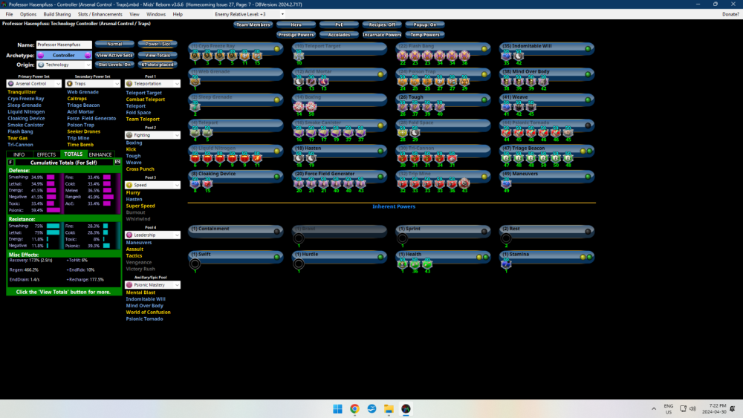Viewport: 743px width, 418px height.
Task: Click the empty Rest enhancement slot
Action: pyautogui.click(x=506, y=238)
